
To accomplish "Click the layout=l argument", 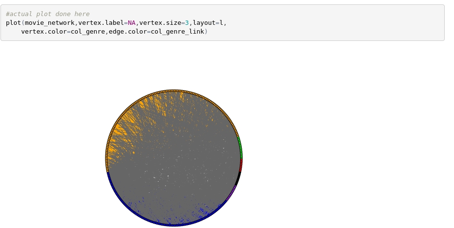I will (x=207, y=23).
